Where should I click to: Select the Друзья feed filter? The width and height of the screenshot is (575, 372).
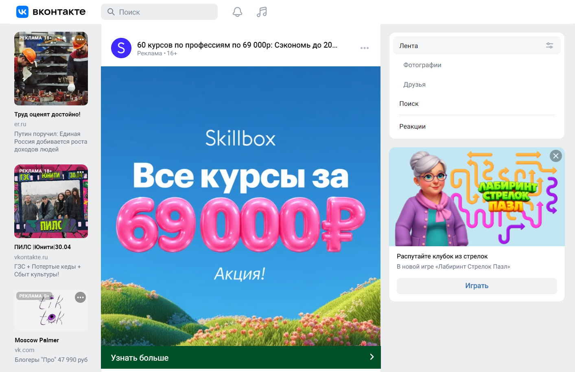[414, 85]
